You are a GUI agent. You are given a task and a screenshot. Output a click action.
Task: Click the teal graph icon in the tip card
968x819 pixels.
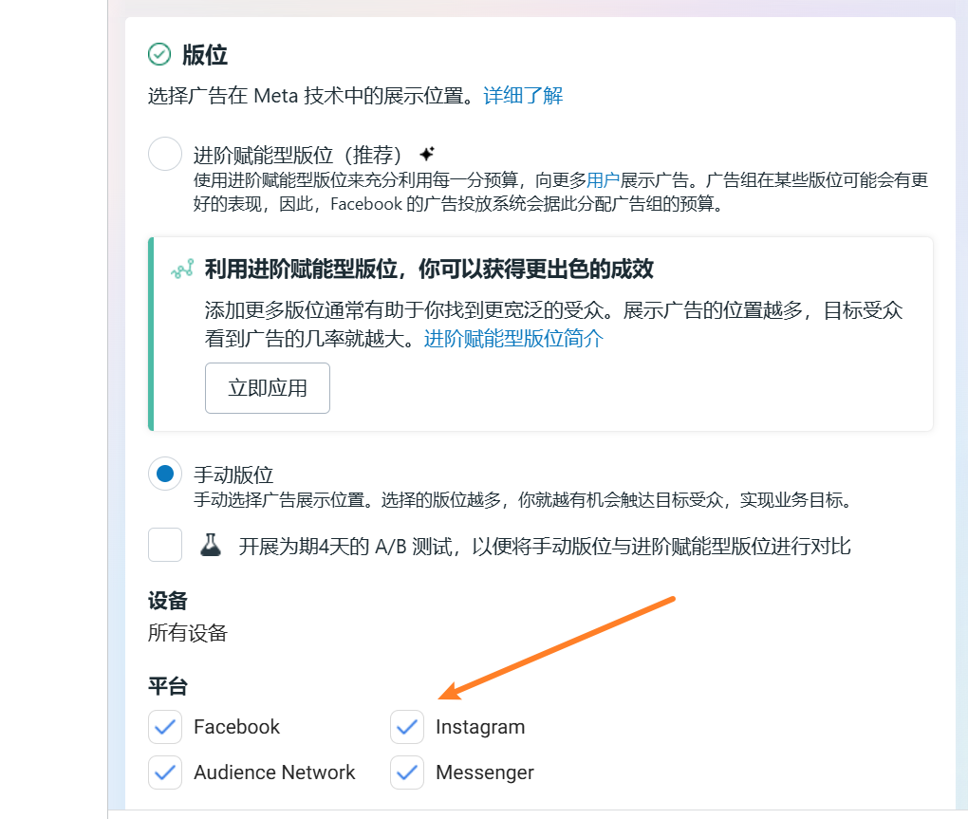181,270
